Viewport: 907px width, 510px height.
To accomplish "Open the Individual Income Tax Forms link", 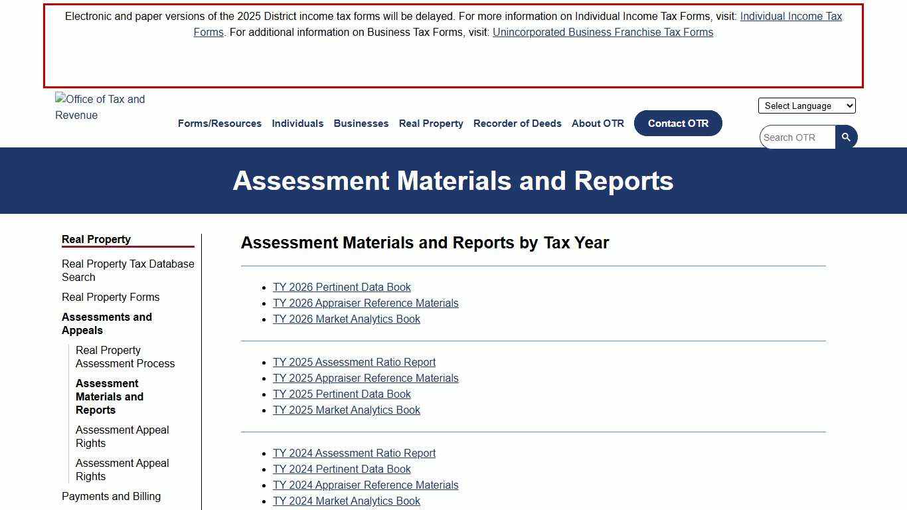I will pyautogui.click(x=791, y=16).
